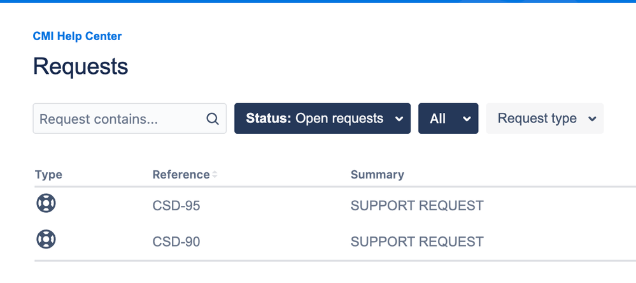Click the Requests page heading
This screenshot has width=636, height=283.
point(81,66)
